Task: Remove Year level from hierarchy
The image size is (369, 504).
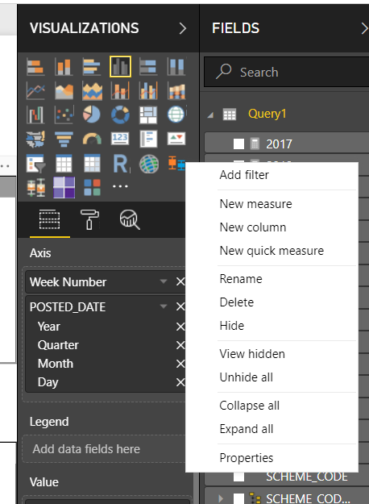Action: point(180,327)
